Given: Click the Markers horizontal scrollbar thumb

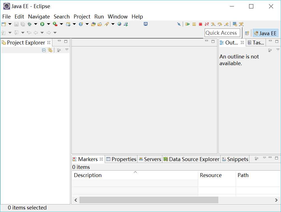Looking at the screenshot, I should (149, 200).
